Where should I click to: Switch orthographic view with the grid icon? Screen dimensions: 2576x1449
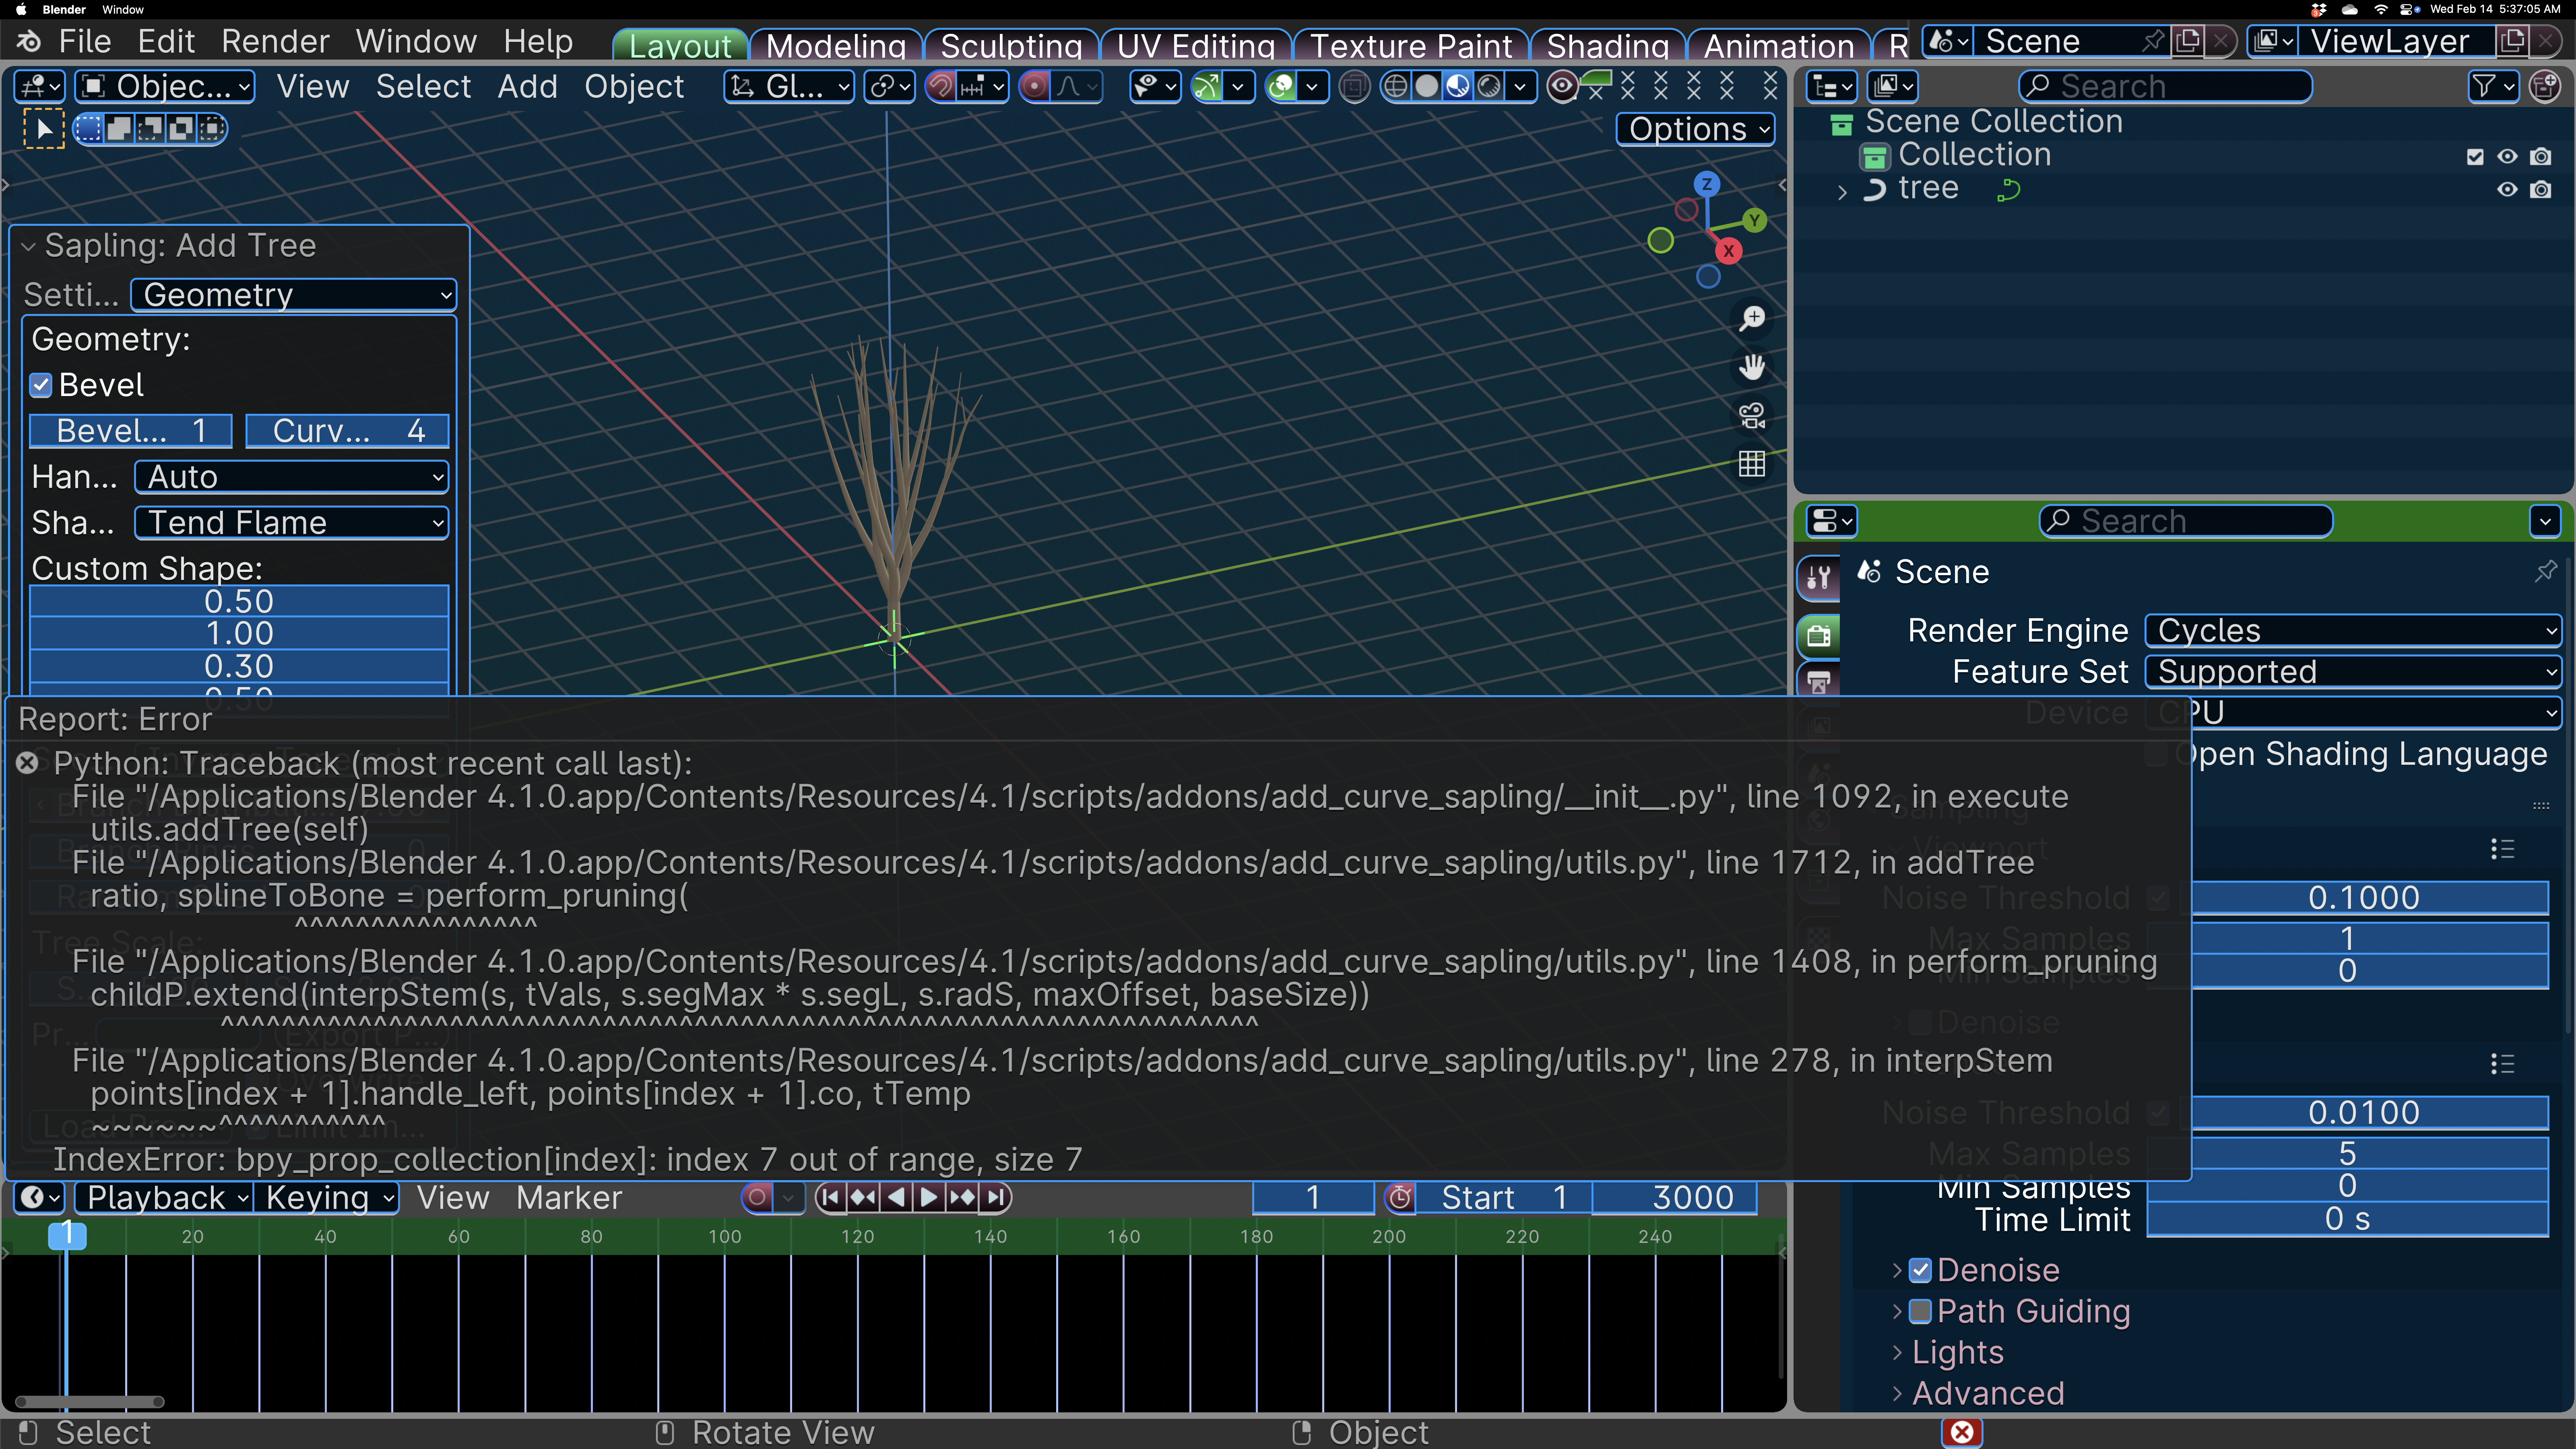pos(1752,464)
